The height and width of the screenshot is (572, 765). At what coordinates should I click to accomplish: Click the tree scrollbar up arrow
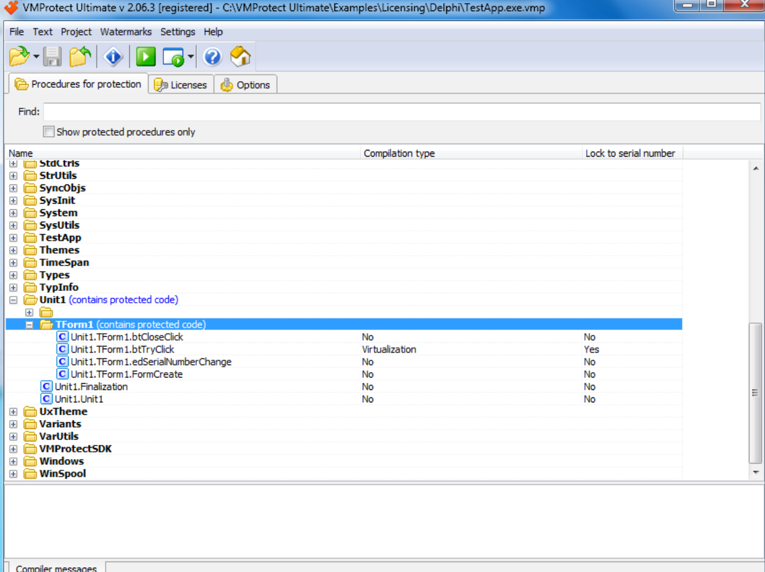[755, 168]
